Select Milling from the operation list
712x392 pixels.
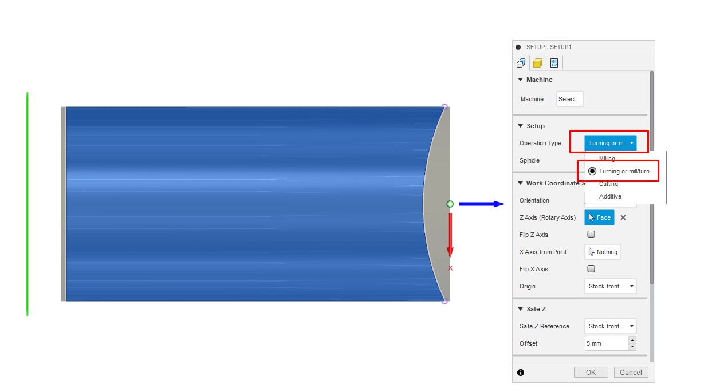(607, 159)
